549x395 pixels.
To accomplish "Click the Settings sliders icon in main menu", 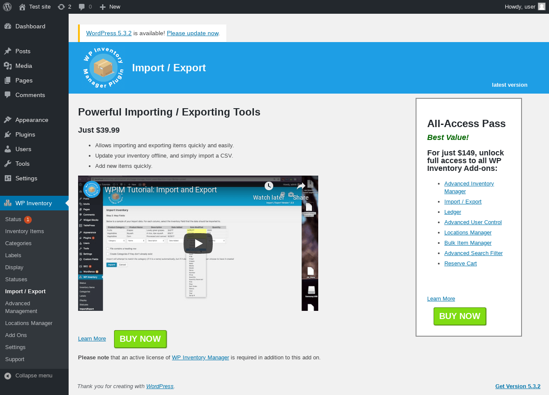I will [x=8, y=178].
